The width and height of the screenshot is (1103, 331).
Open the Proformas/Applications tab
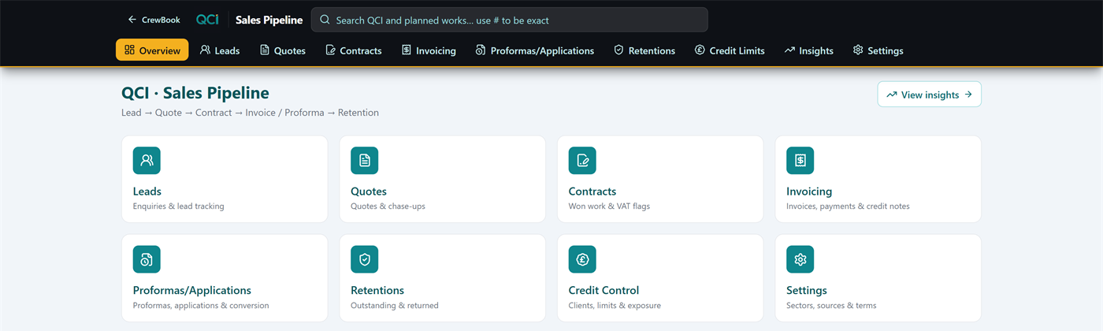535,50
